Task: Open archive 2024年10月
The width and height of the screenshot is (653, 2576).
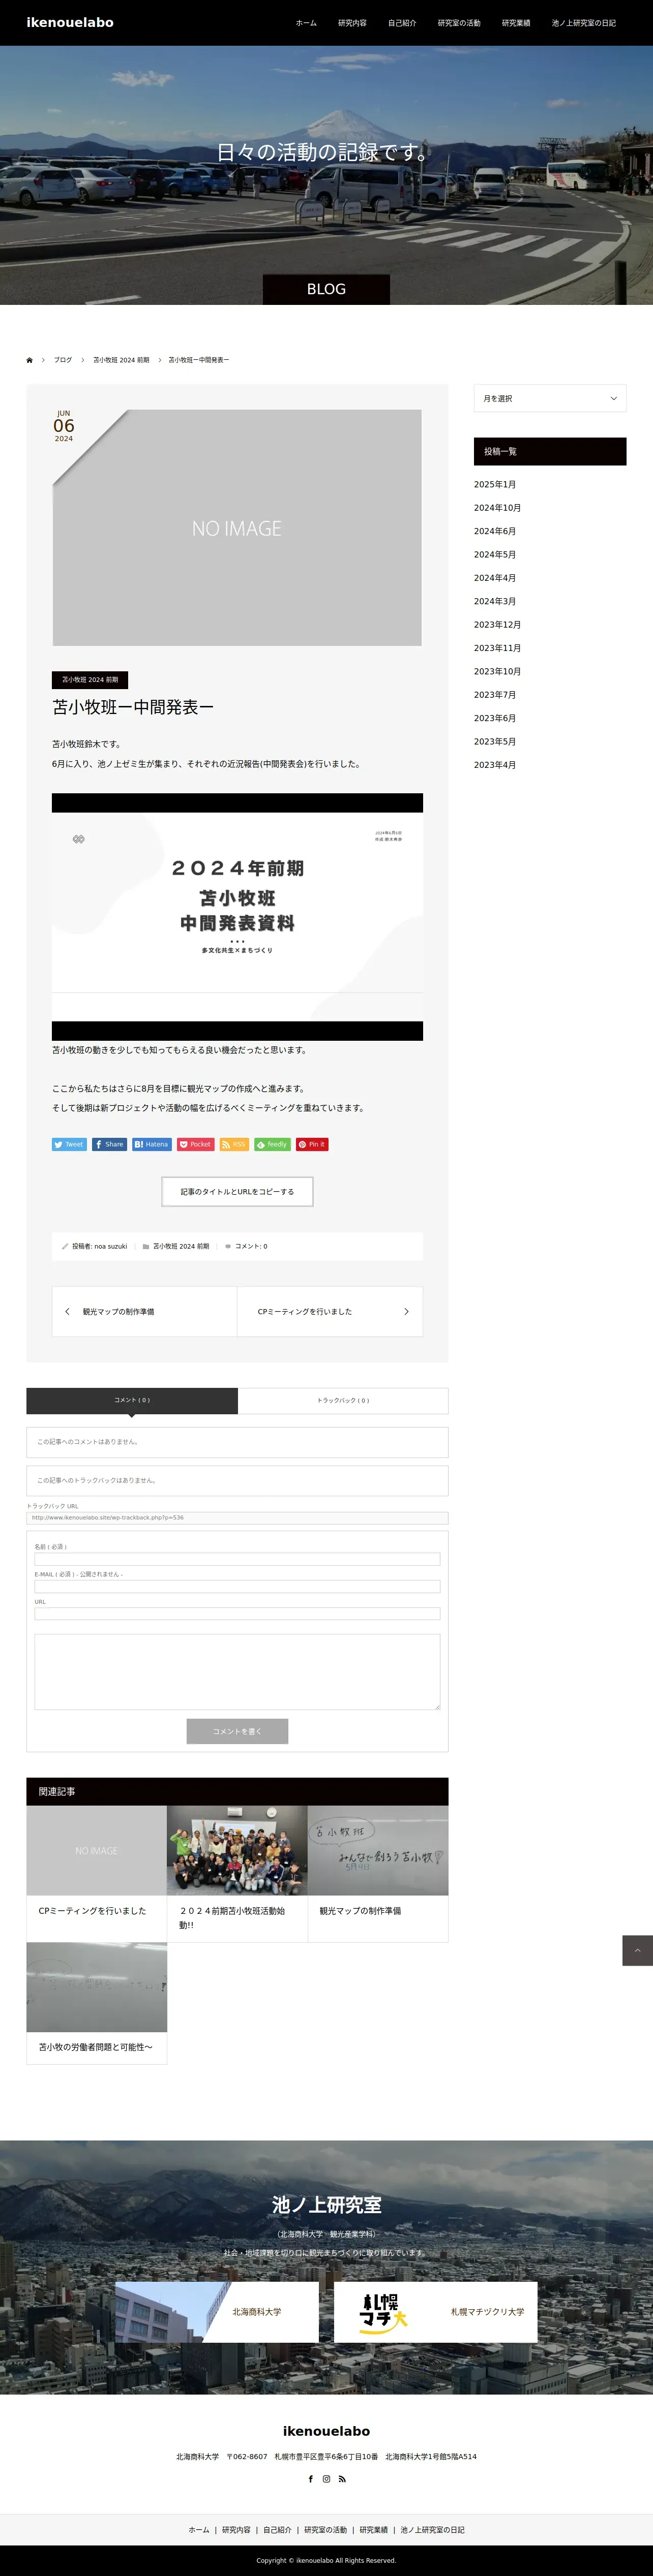Action: click(497, 508)
